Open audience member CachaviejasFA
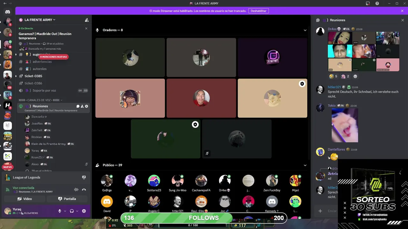Image resolution: width=408 pixels, height=229 pixels. [201, 183]
